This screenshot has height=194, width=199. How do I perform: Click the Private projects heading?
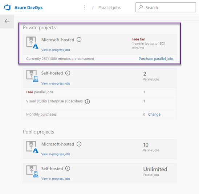[39, 28]
